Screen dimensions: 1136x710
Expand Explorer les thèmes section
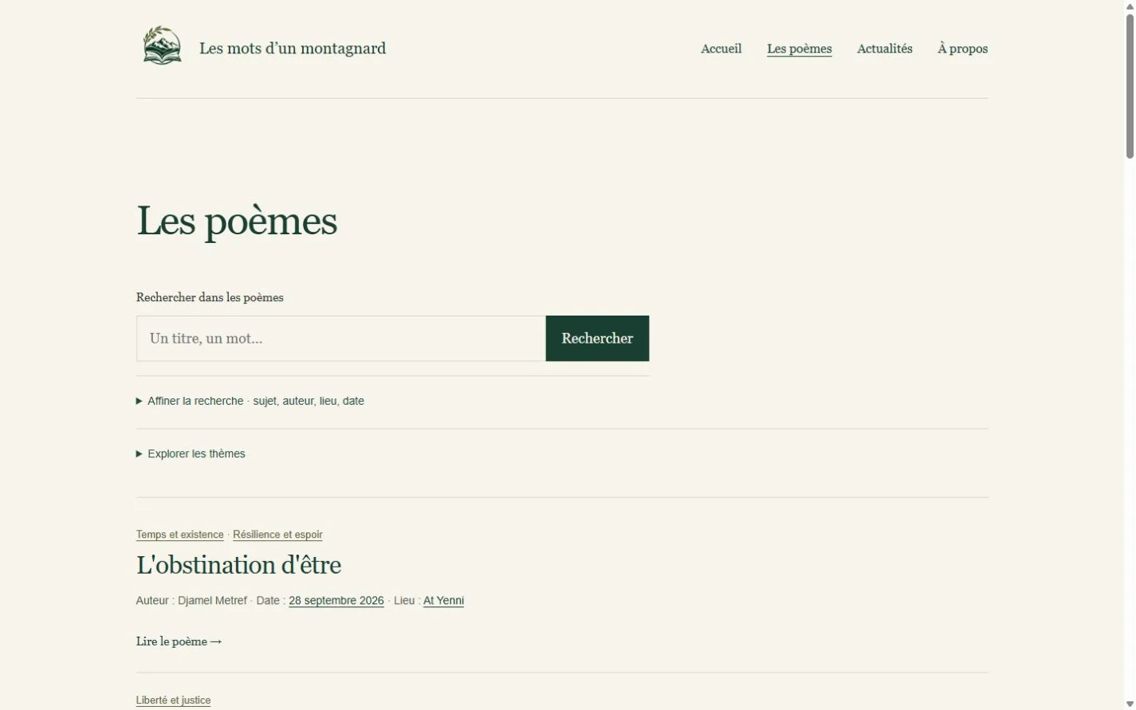(x=191, y=453)
